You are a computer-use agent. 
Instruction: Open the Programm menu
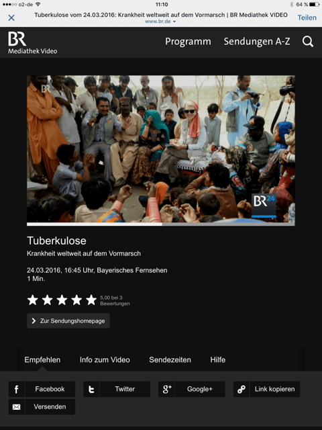click(x=188, y=42)
